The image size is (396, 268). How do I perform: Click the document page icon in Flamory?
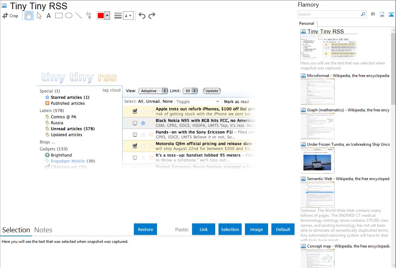point(382,14)
